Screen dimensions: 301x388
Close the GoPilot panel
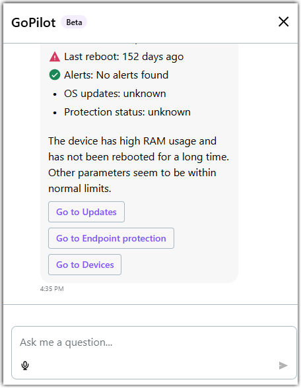(x=284, y=22)
